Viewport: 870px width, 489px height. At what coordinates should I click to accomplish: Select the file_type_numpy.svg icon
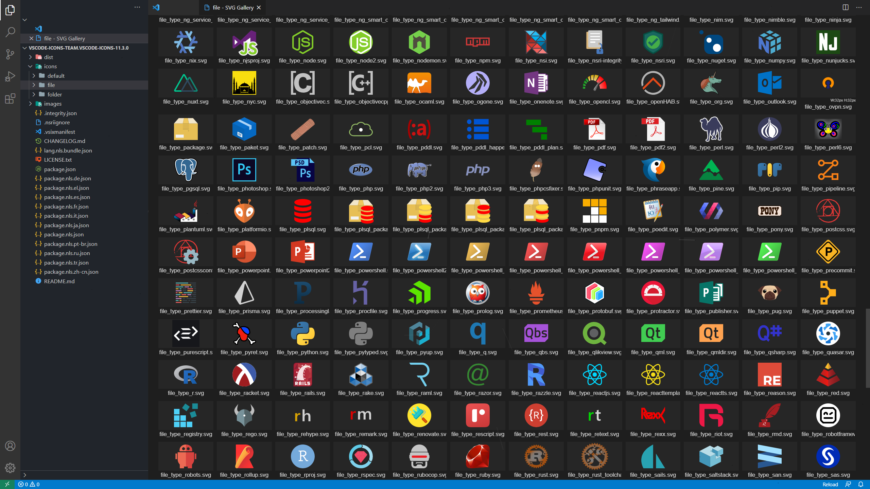[770, 42]
